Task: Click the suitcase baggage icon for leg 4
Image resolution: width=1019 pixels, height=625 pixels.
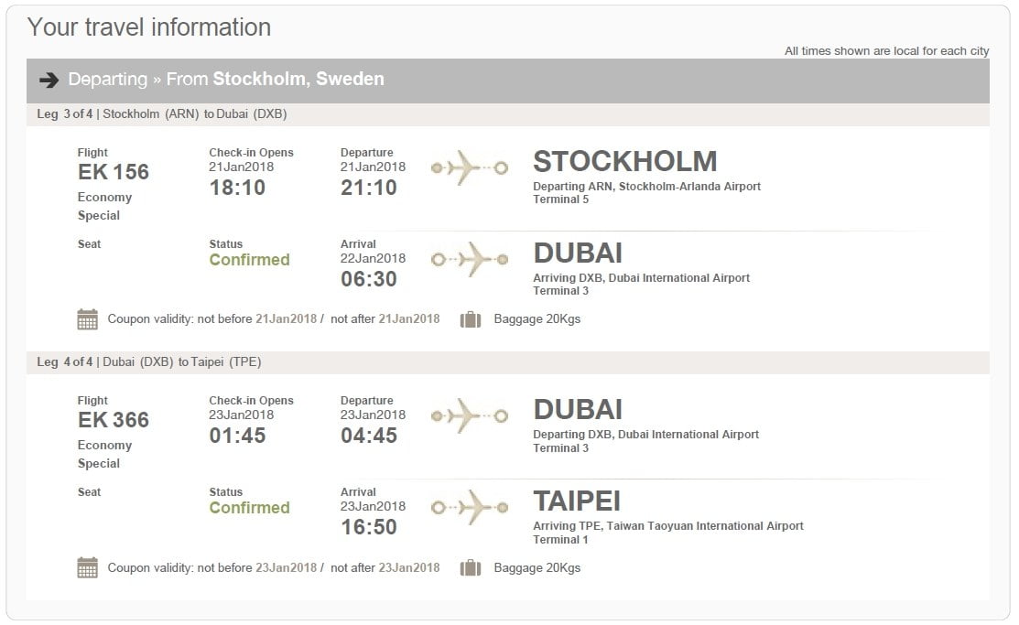Action: tap(471, 568)
